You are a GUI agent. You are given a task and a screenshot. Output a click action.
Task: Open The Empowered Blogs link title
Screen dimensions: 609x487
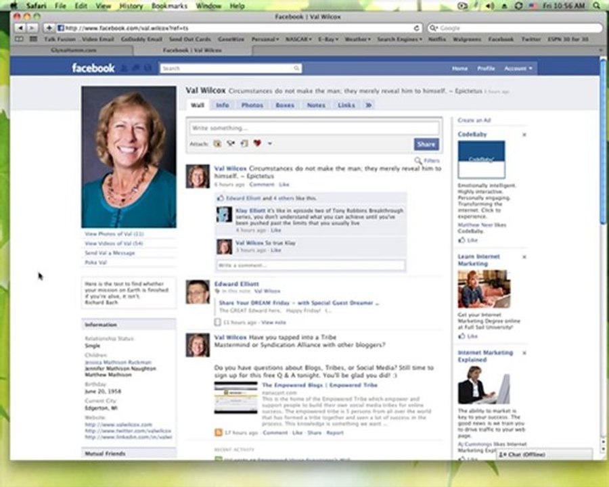[x=319, y=386]
